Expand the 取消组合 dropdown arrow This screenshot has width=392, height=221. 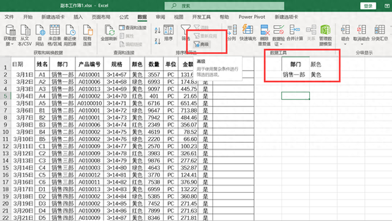click(x=361, y=44)
